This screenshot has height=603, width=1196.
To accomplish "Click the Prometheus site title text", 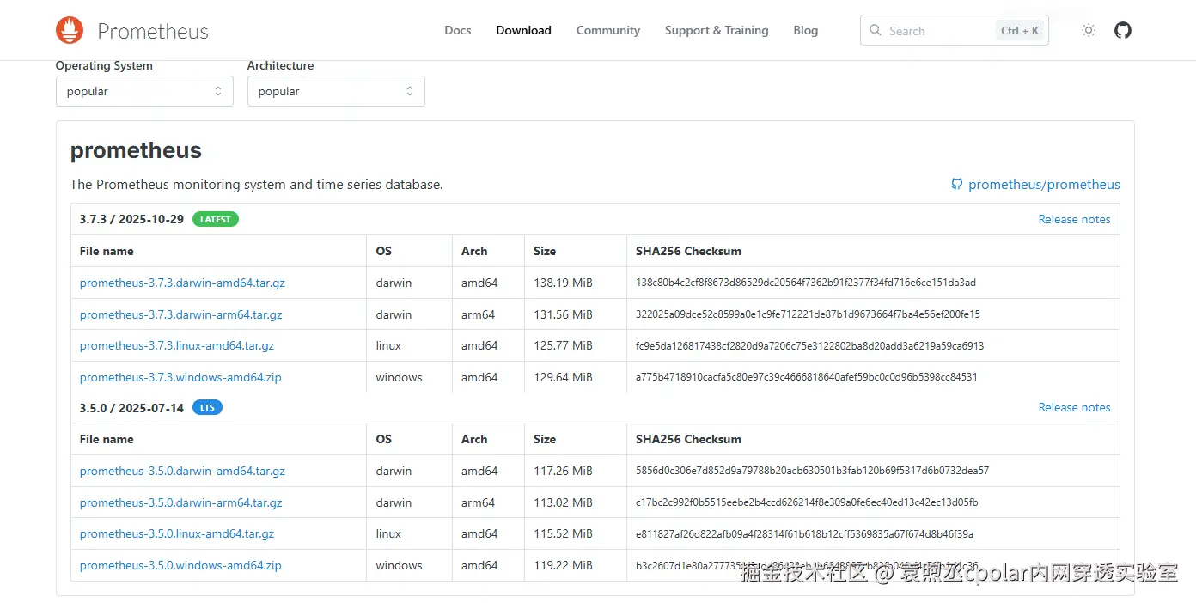I will (x=153, y=31).
